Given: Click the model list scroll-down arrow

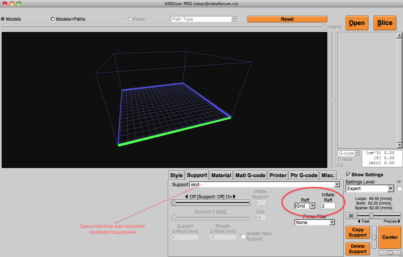Looking at the screenshot, I should (x=399, y=145).
